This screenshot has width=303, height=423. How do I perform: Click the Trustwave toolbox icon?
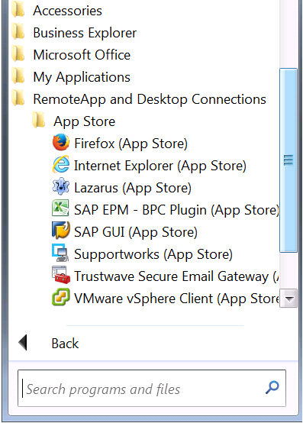pyautogui.click(x=61, y=275)
